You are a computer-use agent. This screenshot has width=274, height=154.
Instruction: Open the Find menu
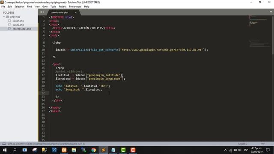point(30,7)
